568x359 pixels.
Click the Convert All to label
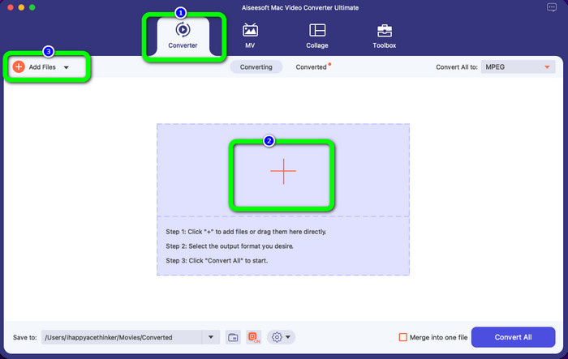click(x=457, y=67)
